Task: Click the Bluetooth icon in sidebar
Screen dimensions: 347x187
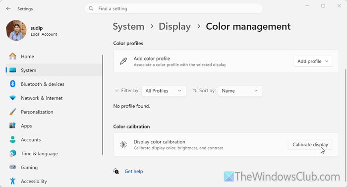Action: point(12,84)
